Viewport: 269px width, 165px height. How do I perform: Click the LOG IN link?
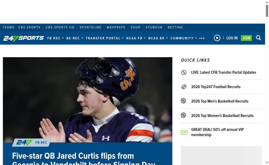[x=232, y=38]
